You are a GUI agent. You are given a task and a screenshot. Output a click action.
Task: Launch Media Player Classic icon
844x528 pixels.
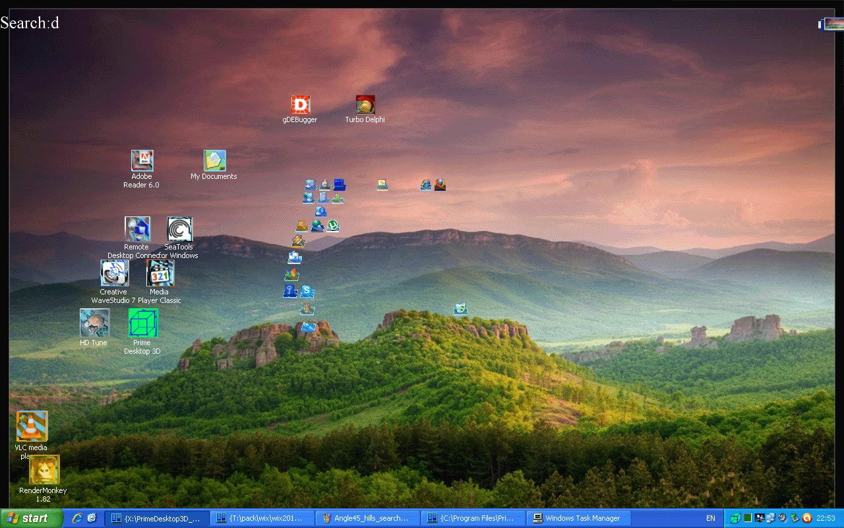click(x=160, y=273)
